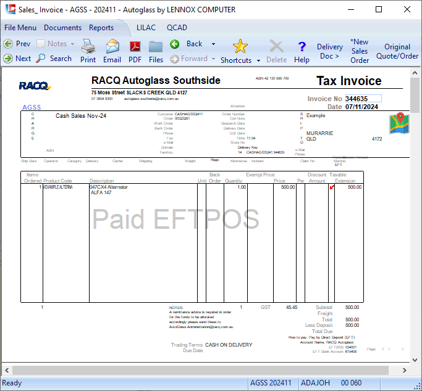This screenshot has width=422, height=391.
Task: Click the quantity cell 1.00
Action: 242,187
